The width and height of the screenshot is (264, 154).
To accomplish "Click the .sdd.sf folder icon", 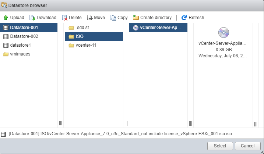I will tap(71, 28).
